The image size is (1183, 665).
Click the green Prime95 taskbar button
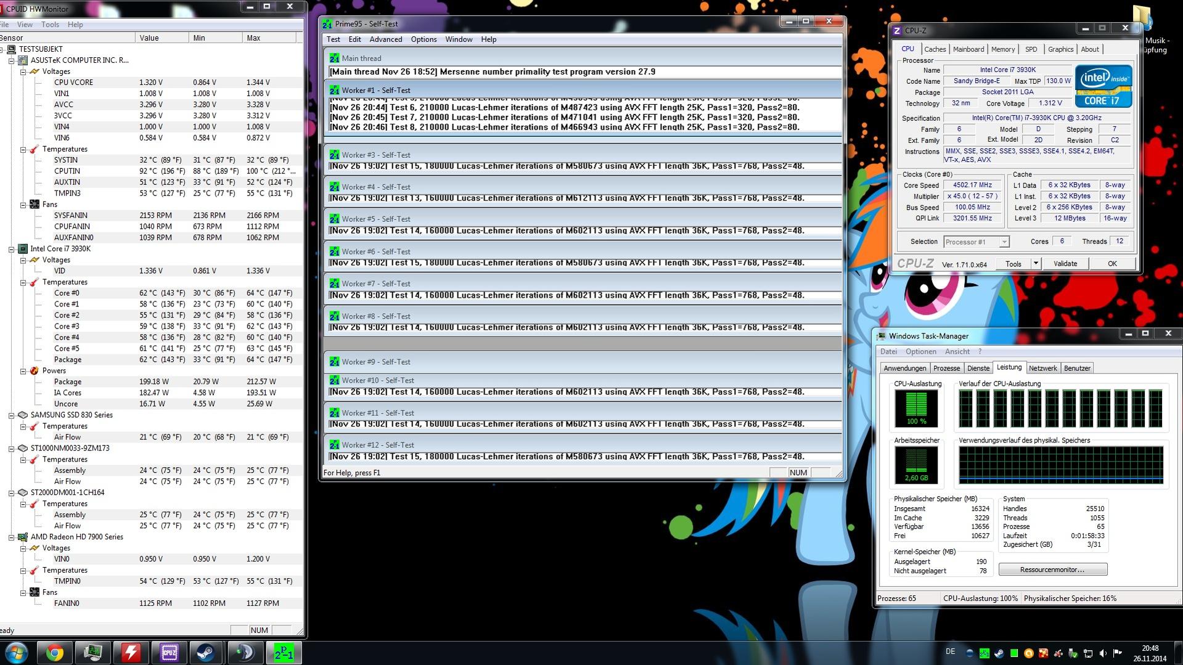click(284, 653)
